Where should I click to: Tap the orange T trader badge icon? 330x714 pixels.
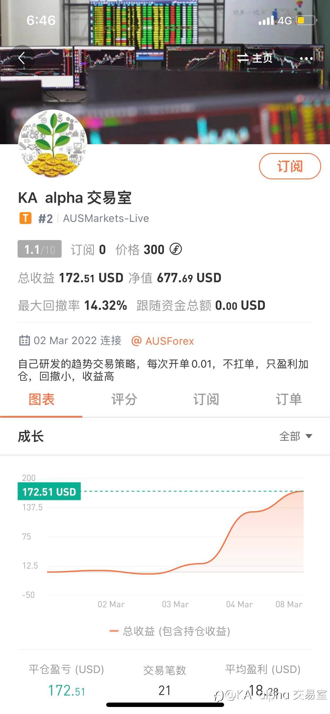pyautogui.click(x=26, y=218)
